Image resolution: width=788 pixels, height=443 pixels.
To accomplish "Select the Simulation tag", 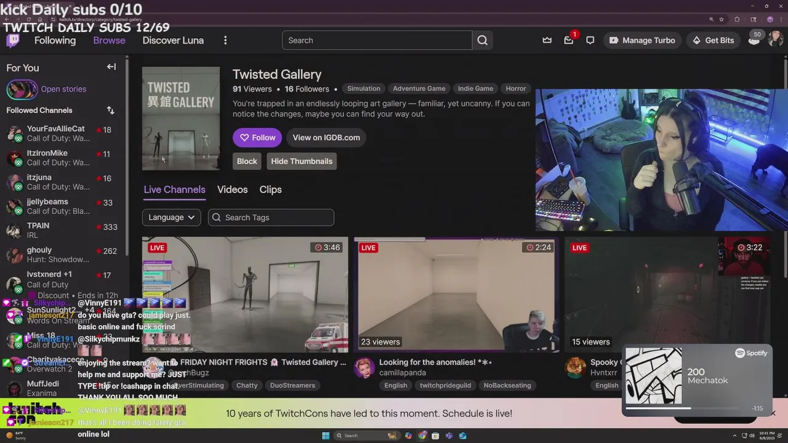I will [x=363, y=89].
